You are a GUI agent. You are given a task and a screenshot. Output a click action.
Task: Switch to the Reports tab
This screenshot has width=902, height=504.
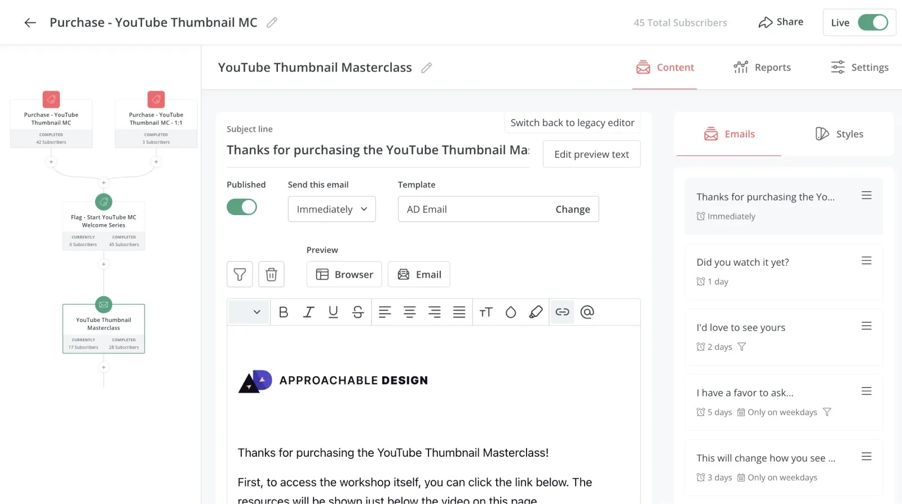point(762,68)
